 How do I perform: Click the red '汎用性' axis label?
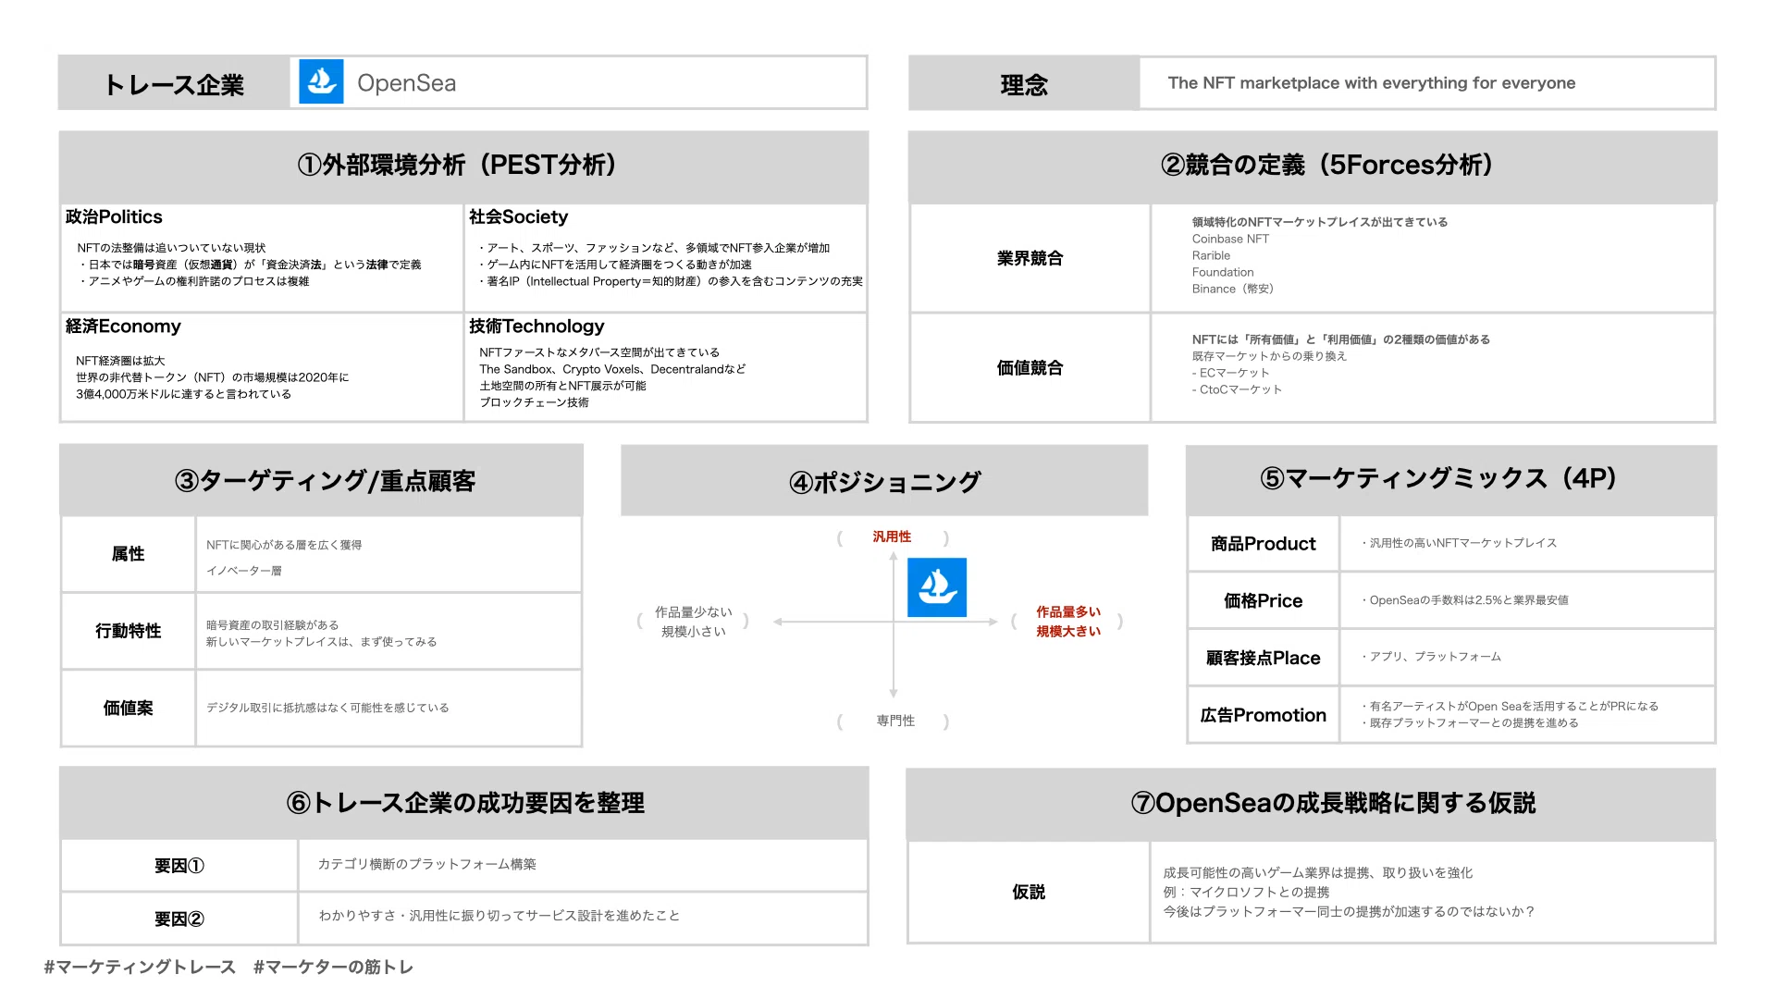[x=892, y=536]
